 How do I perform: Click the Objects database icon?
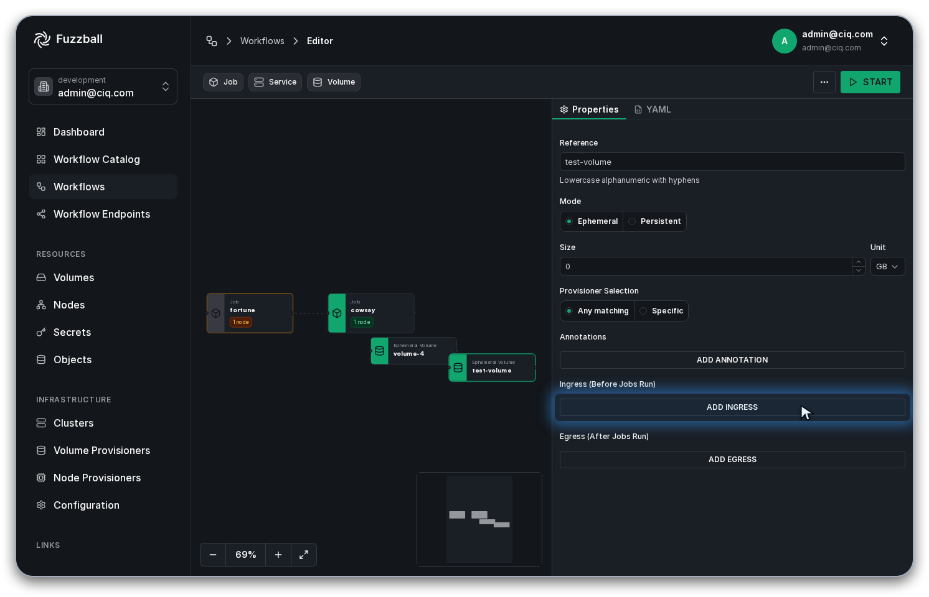(41, 359)
